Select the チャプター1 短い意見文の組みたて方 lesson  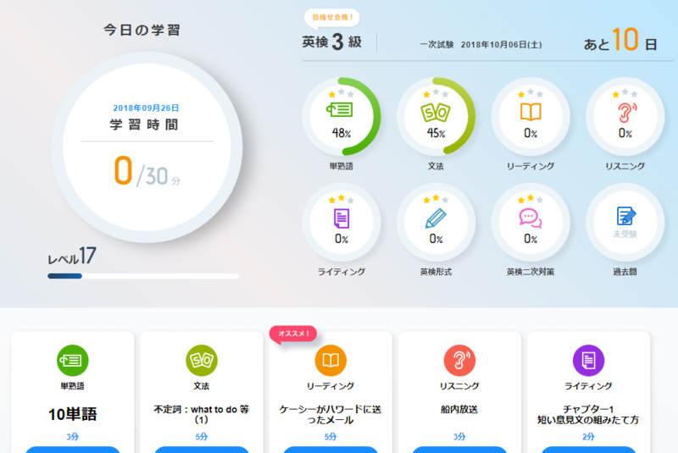[588, 415]
